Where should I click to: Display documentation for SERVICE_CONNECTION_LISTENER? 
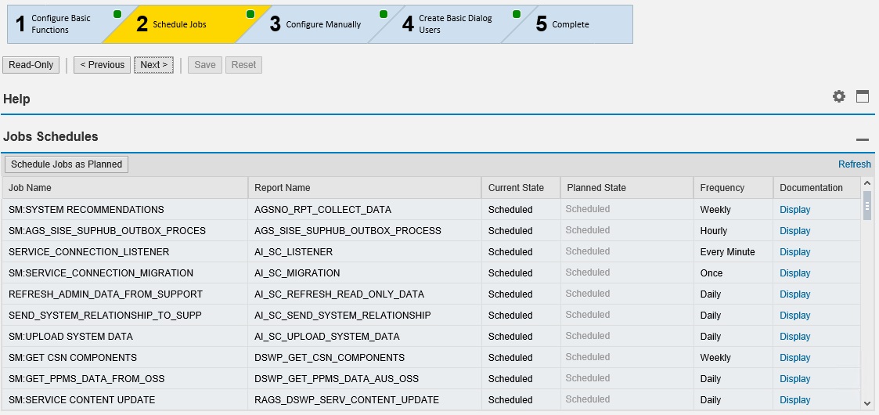(795, 252)
